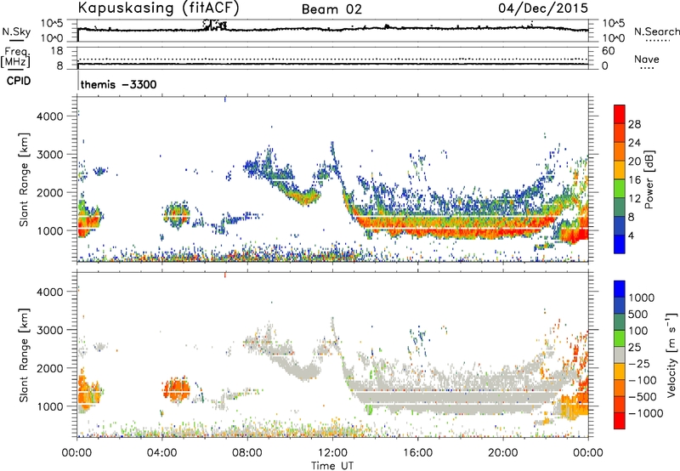The image size is (680, 471).
Task: Click the noise spike near 06:00 in N.Sky trace
Action: tap(215, 26)
